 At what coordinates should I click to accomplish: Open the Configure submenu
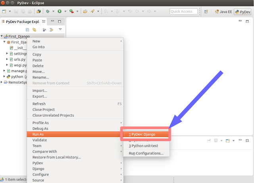(75, 174)
